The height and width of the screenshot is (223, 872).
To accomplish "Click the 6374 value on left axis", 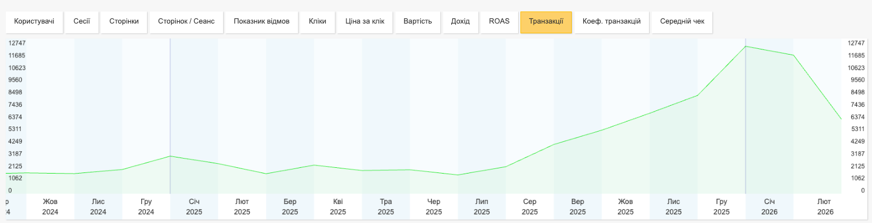I will [x=15, y=117].
